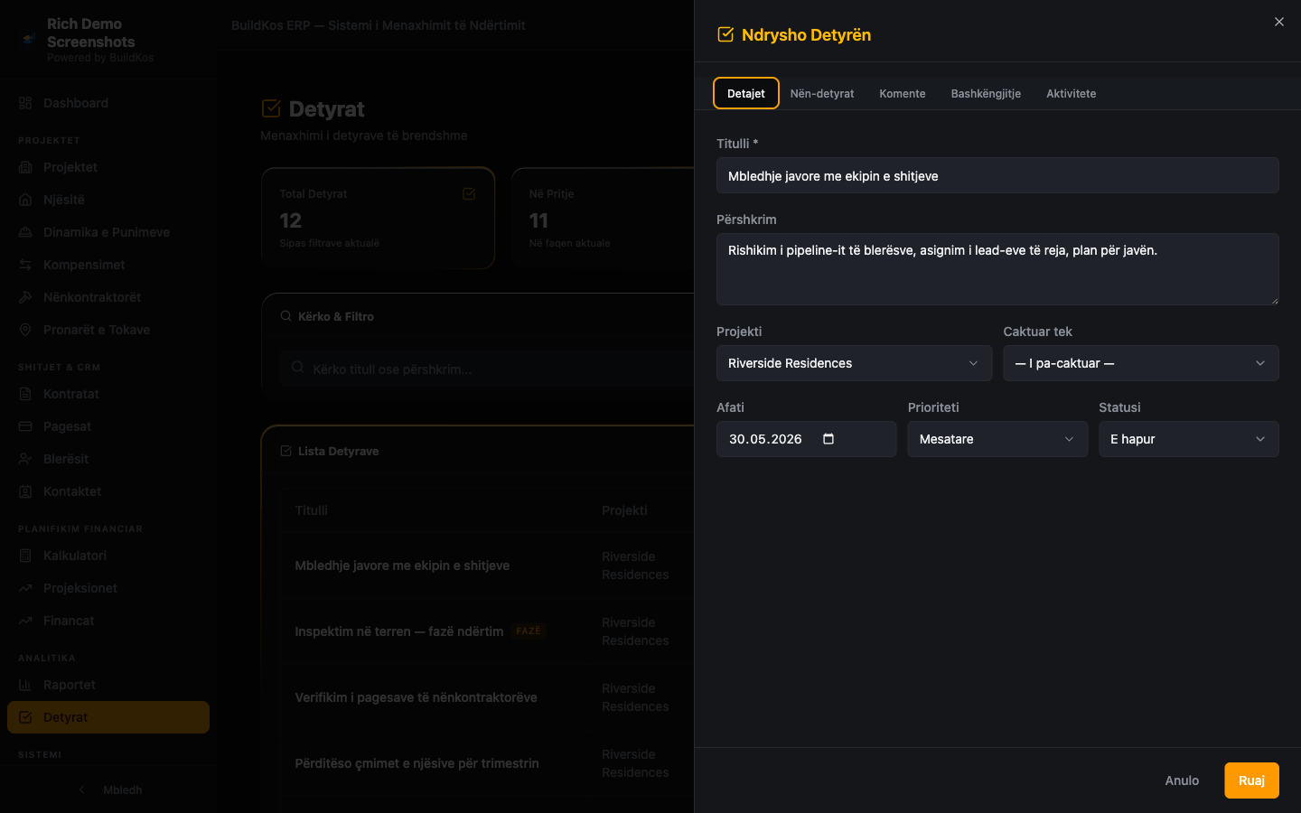This screenshot has height=813, width=1301.
Task: Select the Dinamika e Punimeve icon
Action: click(x=25, y=232)
